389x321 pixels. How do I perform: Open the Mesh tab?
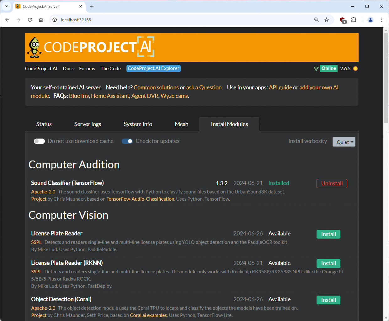point(182,124)
